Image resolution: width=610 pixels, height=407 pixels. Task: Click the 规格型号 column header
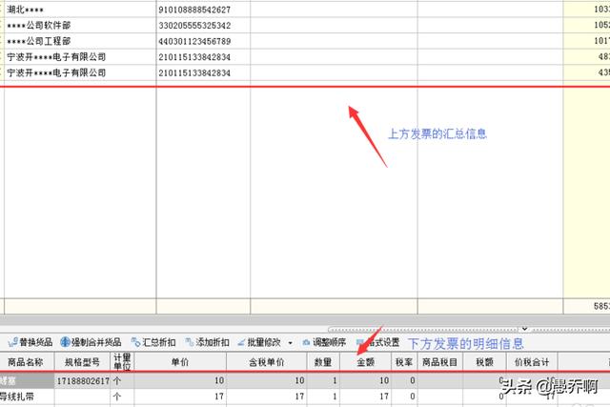(81, 362)
